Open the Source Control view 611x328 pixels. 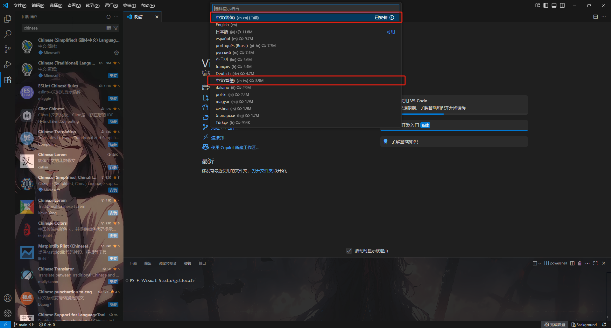tap(8, 49)
